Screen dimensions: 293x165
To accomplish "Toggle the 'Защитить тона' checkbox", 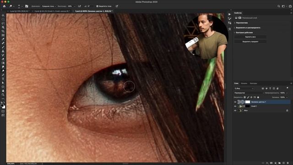I will [97, 6].
